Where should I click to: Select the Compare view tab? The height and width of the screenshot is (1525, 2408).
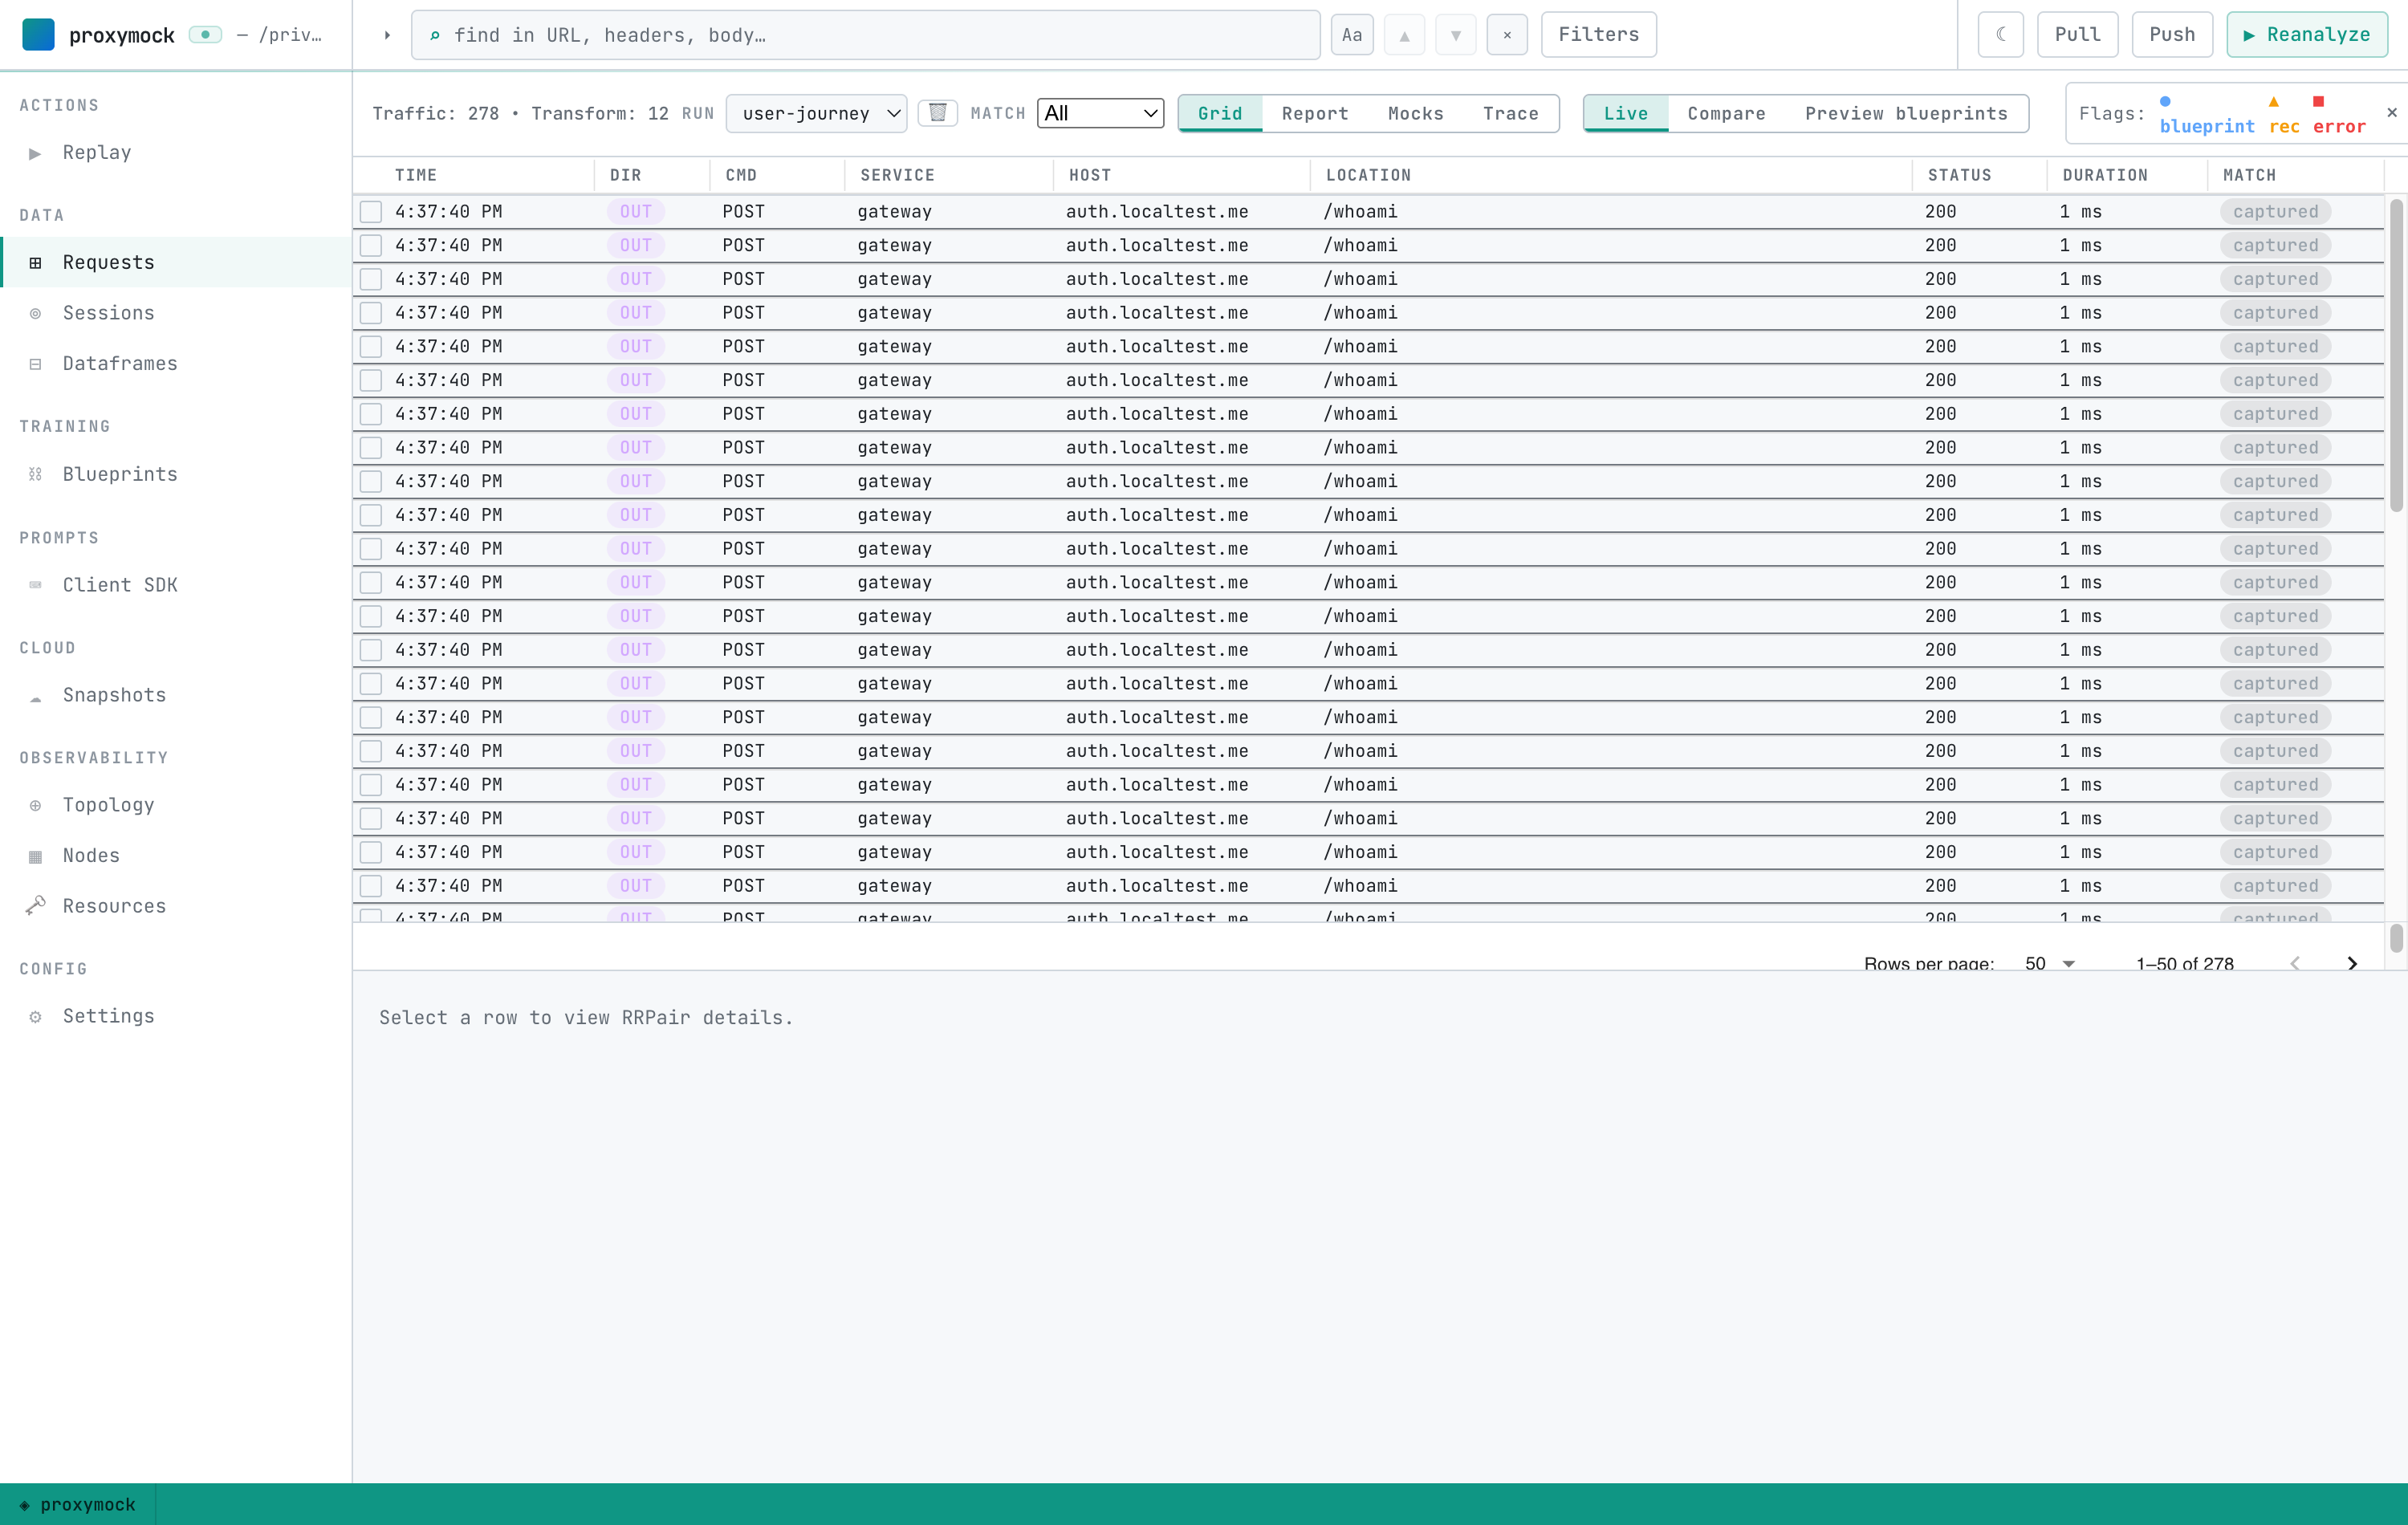[x=1726, y=113]
